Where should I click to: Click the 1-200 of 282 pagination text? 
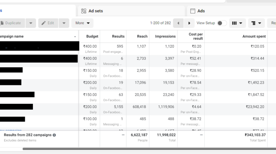160,23
